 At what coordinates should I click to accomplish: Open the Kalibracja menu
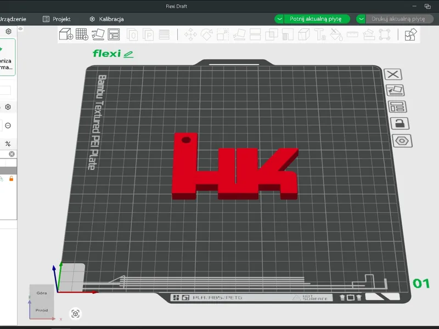[x=106, y=19]
